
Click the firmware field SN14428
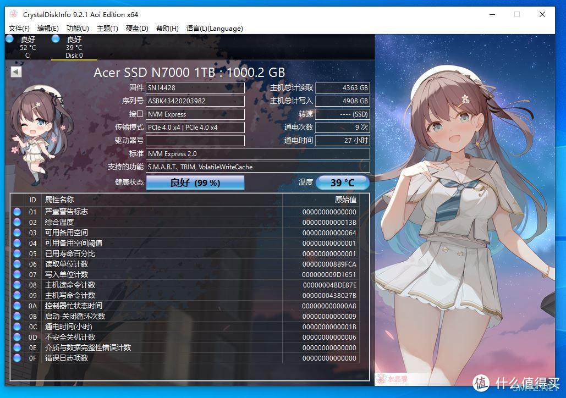click(x=195, y=88)
